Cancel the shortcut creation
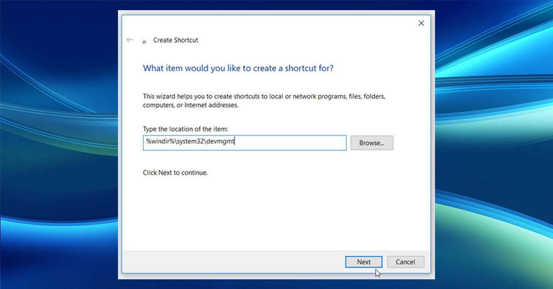Image resolution: width=553 pixels, height=289 pixels. point(406,261)
